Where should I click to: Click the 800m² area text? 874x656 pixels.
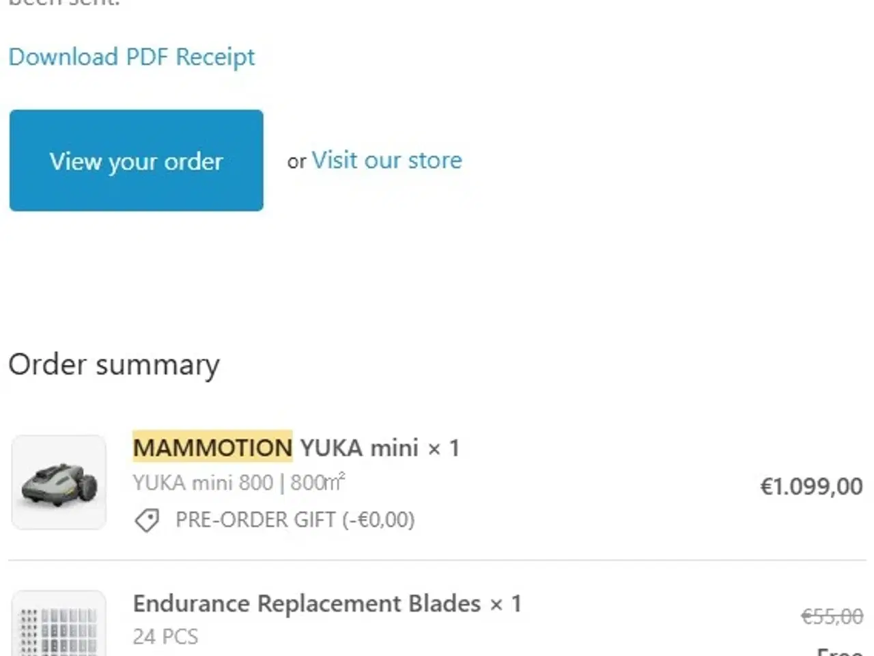coord(318,483)
